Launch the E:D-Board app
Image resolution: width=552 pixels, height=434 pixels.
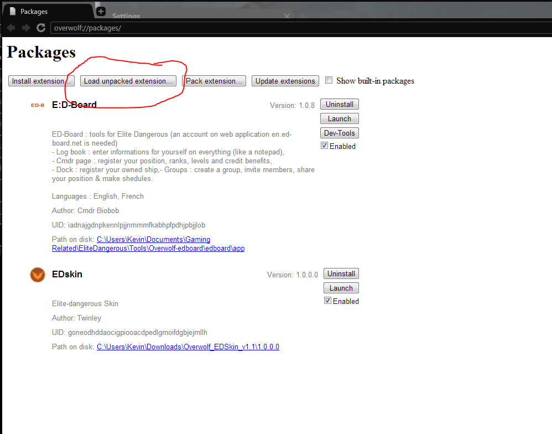340,118
